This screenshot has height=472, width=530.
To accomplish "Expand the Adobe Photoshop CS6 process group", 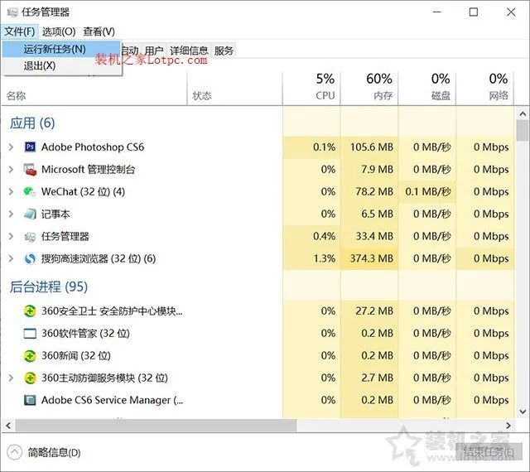I will click(x=11, y=147).
